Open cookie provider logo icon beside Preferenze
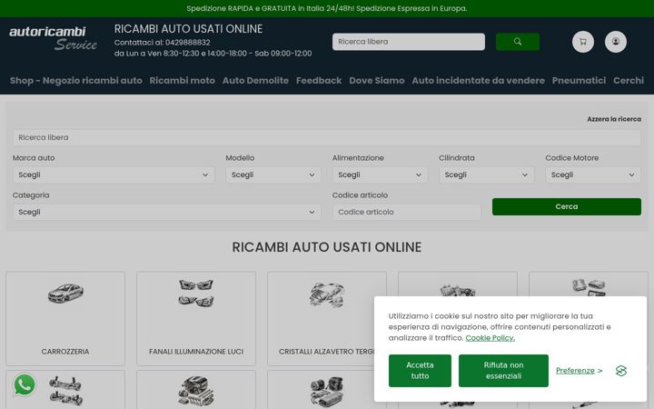654x409 pixels. (x=621, y=371)
